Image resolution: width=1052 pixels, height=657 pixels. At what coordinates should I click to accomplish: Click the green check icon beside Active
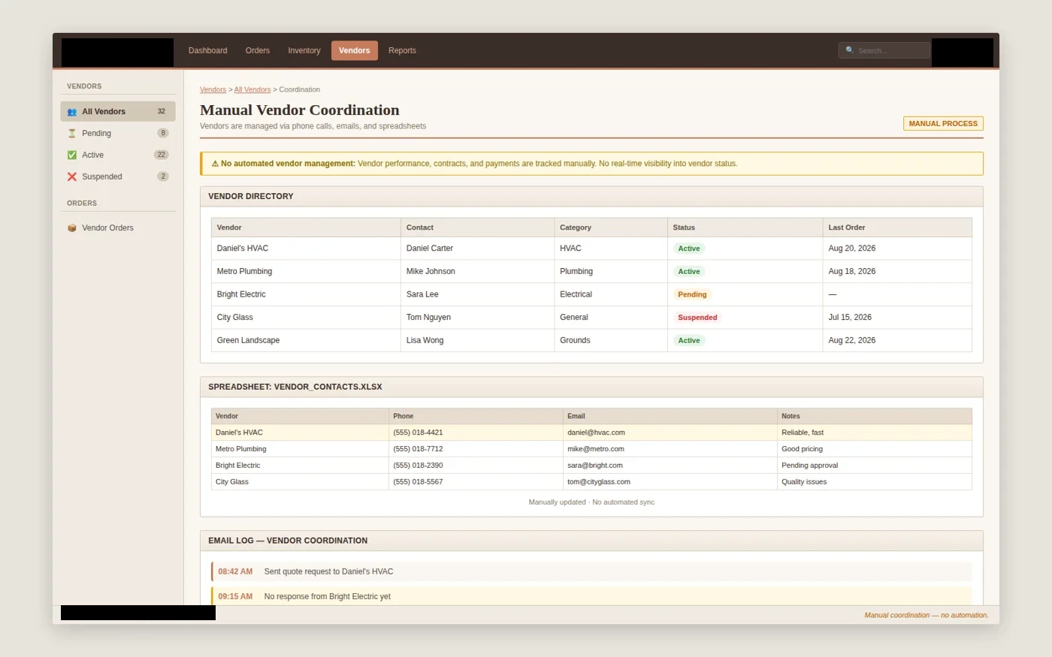(72, 155)
